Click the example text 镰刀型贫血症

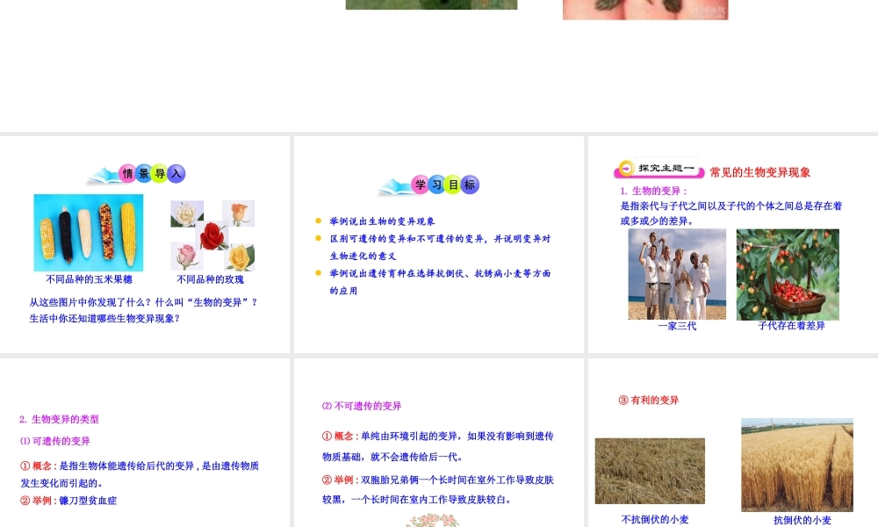88,500
